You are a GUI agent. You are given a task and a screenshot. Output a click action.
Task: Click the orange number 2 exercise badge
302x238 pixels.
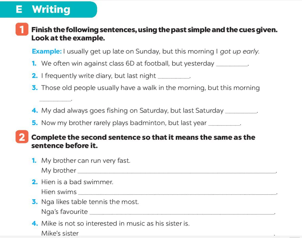[x=22, y=137]
